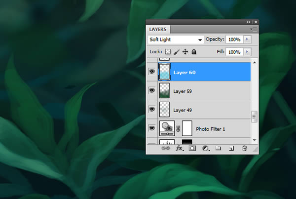Create a new layer group
This screenshot has width=296, height=199.
[x=218, y=148]
